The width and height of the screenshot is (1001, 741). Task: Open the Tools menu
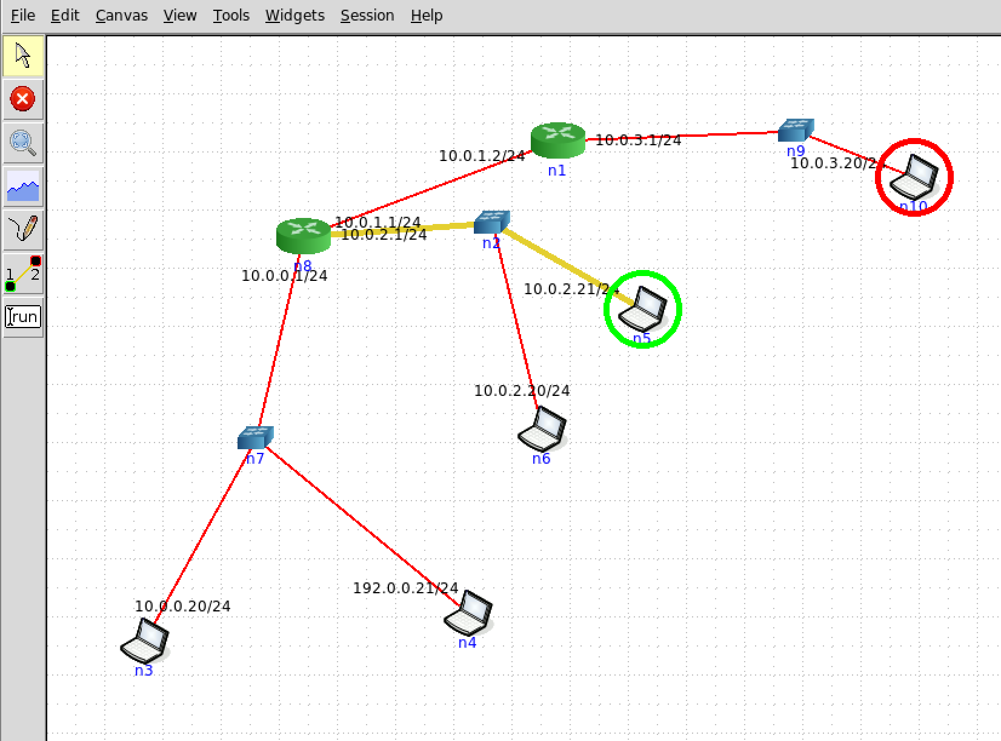point(231,15)
